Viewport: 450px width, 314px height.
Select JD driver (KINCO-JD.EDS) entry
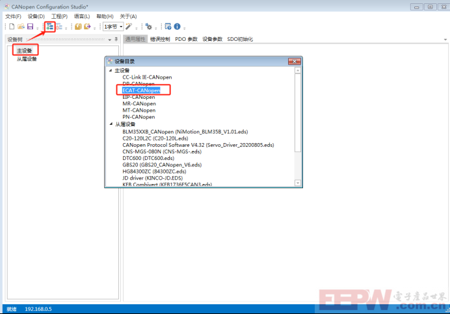click(x=152, y=178)
